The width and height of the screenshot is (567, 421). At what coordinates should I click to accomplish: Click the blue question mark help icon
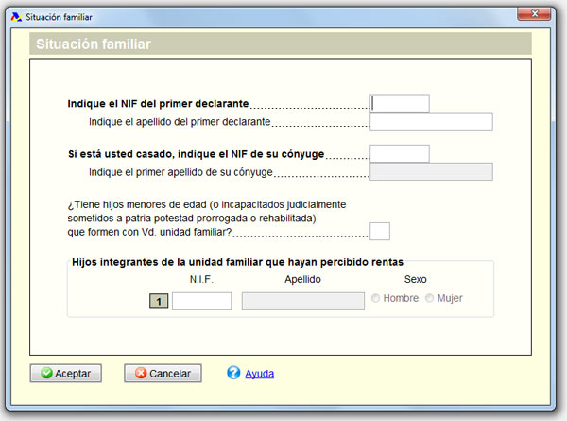pos(233,373)
